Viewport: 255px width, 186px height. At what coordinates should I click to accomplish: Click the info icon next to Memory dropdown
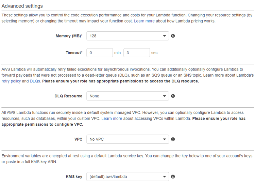pyautogui.click(x=173, y=36)
